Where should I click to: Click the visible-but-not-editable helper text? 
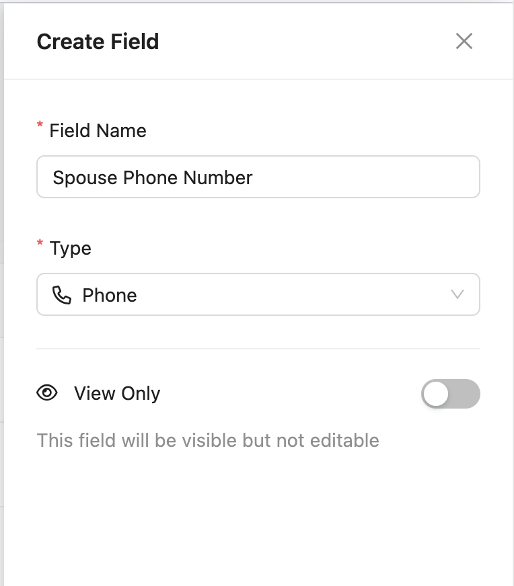(x=208, y=441)
